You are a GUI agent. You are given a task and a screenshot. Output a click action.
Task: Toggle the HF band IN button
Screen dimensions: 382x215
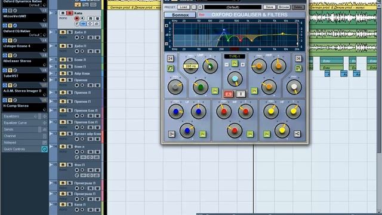(267, 134)
